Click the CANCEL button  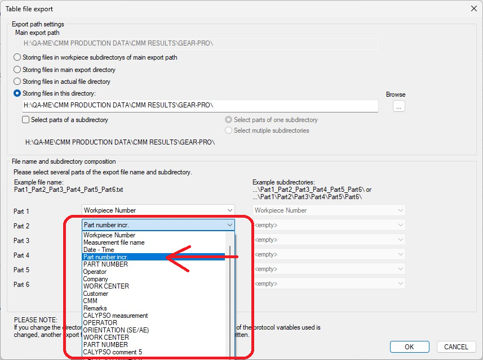click(456, 347)
